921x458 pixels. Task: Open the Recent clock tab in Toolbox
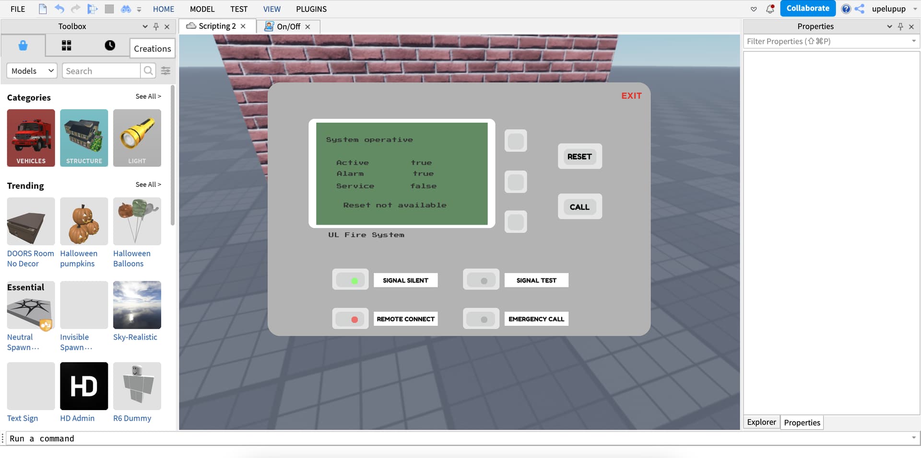[x=110, y=46]
